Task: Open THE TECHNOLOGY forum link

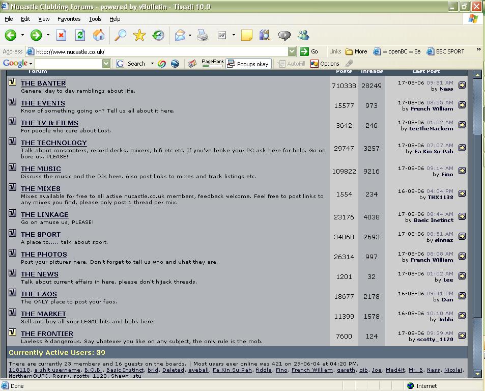Action: [53, 143]
